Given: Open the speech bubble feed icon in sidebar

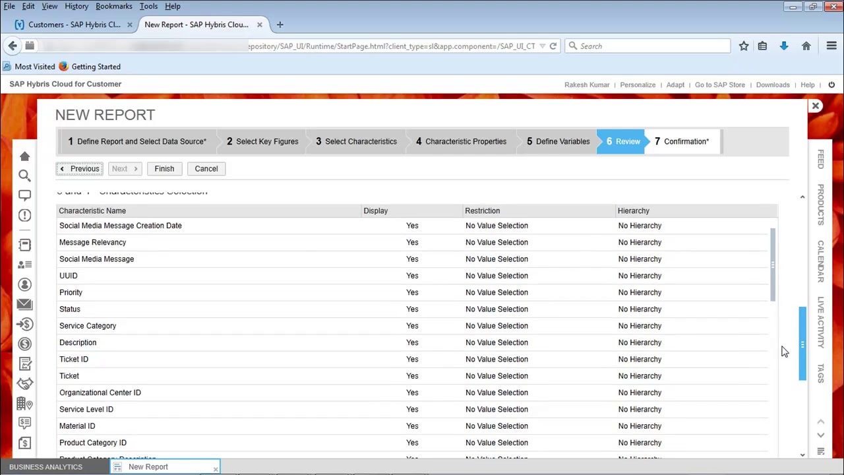Looking at the screenshot, I should point(24,195).
